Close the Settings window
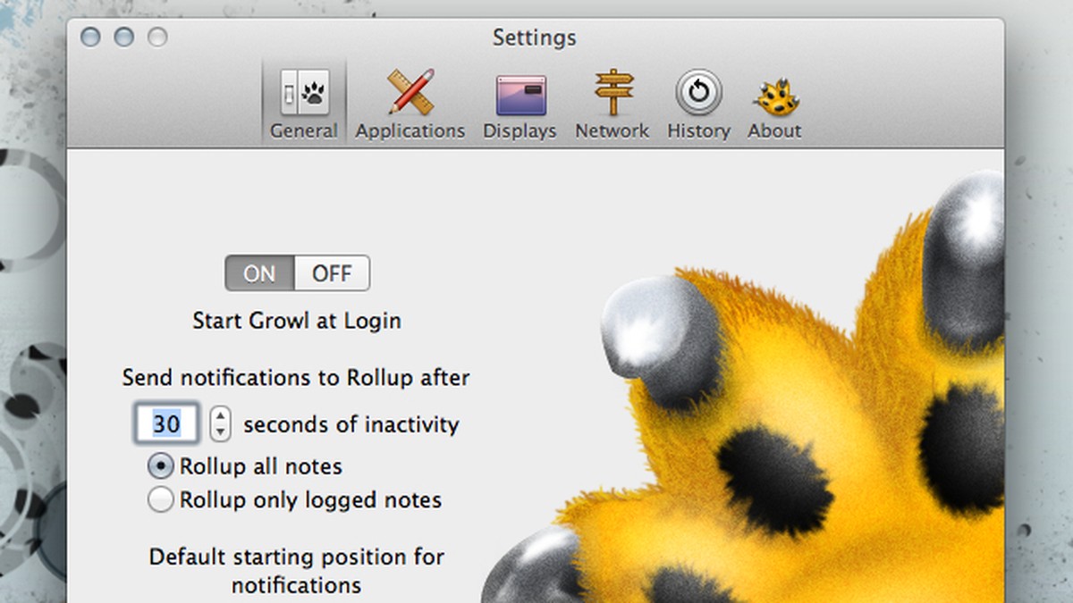This screenshot has height=603, width=1073. click(x=90, y=38)
